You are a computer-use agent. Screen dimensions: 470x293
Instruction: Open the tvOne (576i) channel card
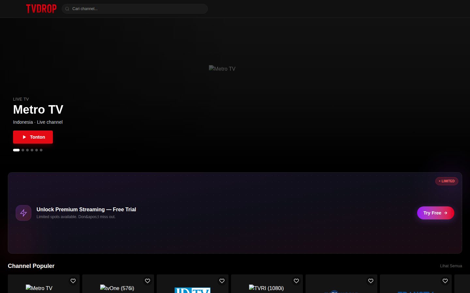tap(118, 284)
